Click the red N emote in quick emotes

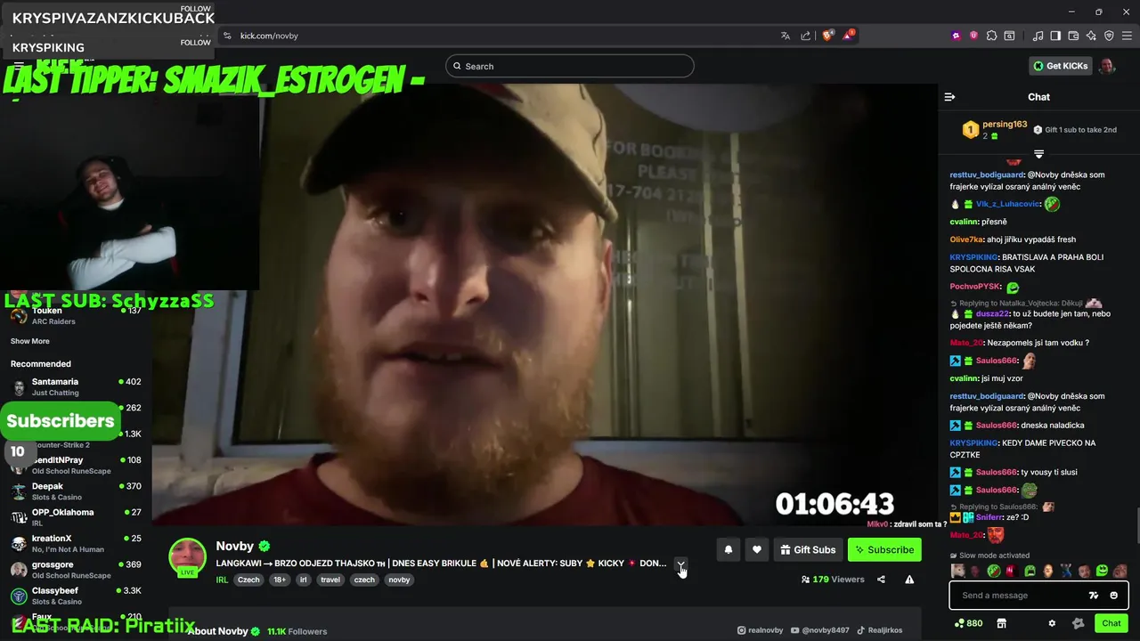point(1012,571)
